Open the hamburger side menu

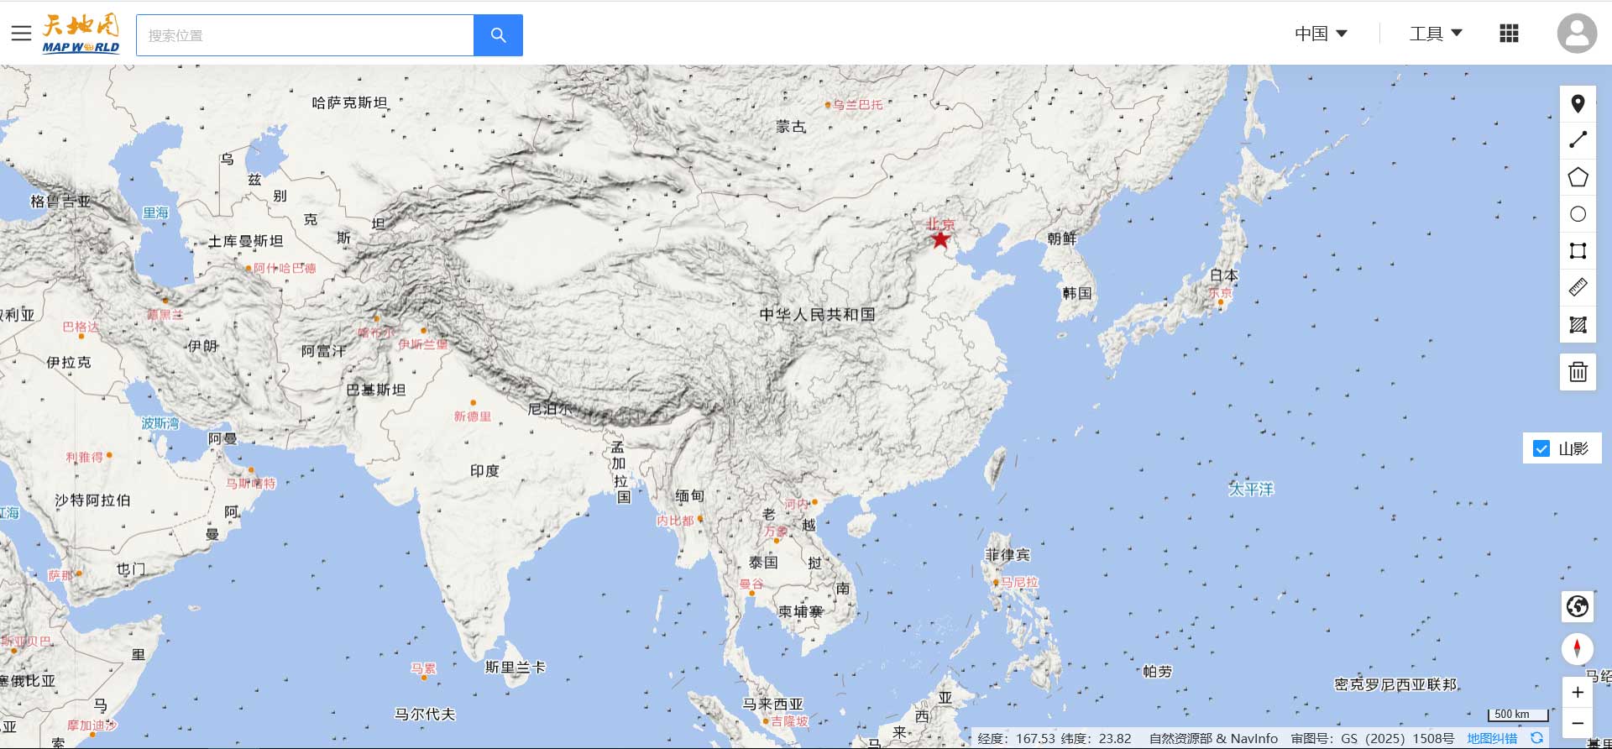21,34
